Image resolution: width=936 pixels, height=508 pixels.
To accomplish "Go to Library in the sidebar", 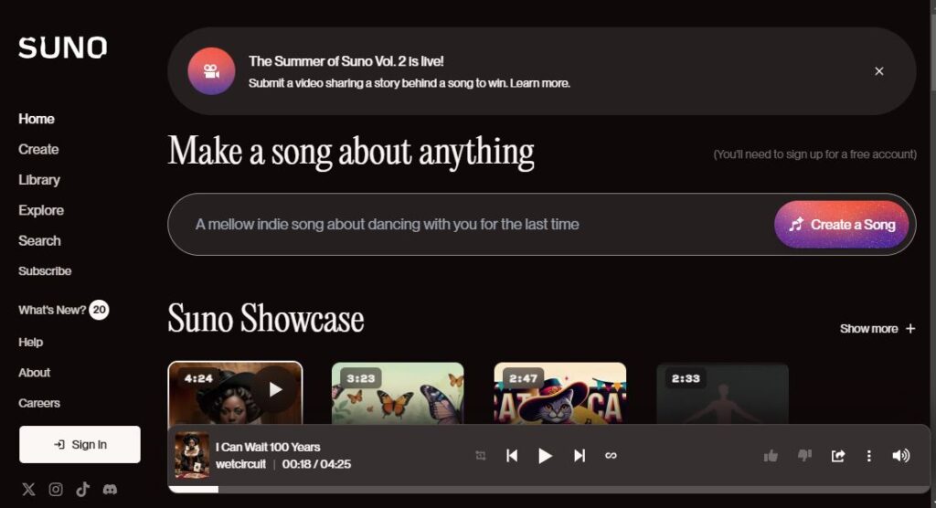I will click(x=39, y=180).
